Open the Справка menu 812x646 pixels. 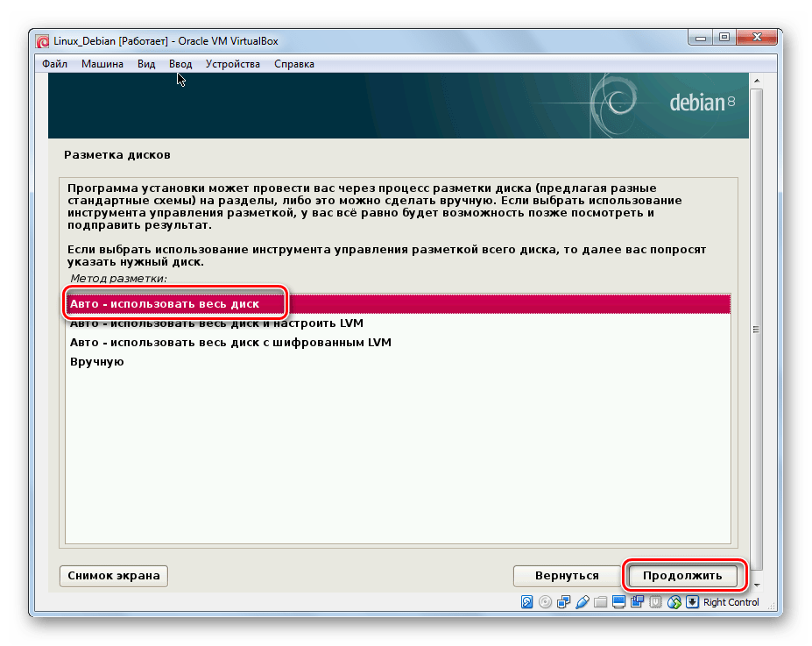click(x=294, y=64)
